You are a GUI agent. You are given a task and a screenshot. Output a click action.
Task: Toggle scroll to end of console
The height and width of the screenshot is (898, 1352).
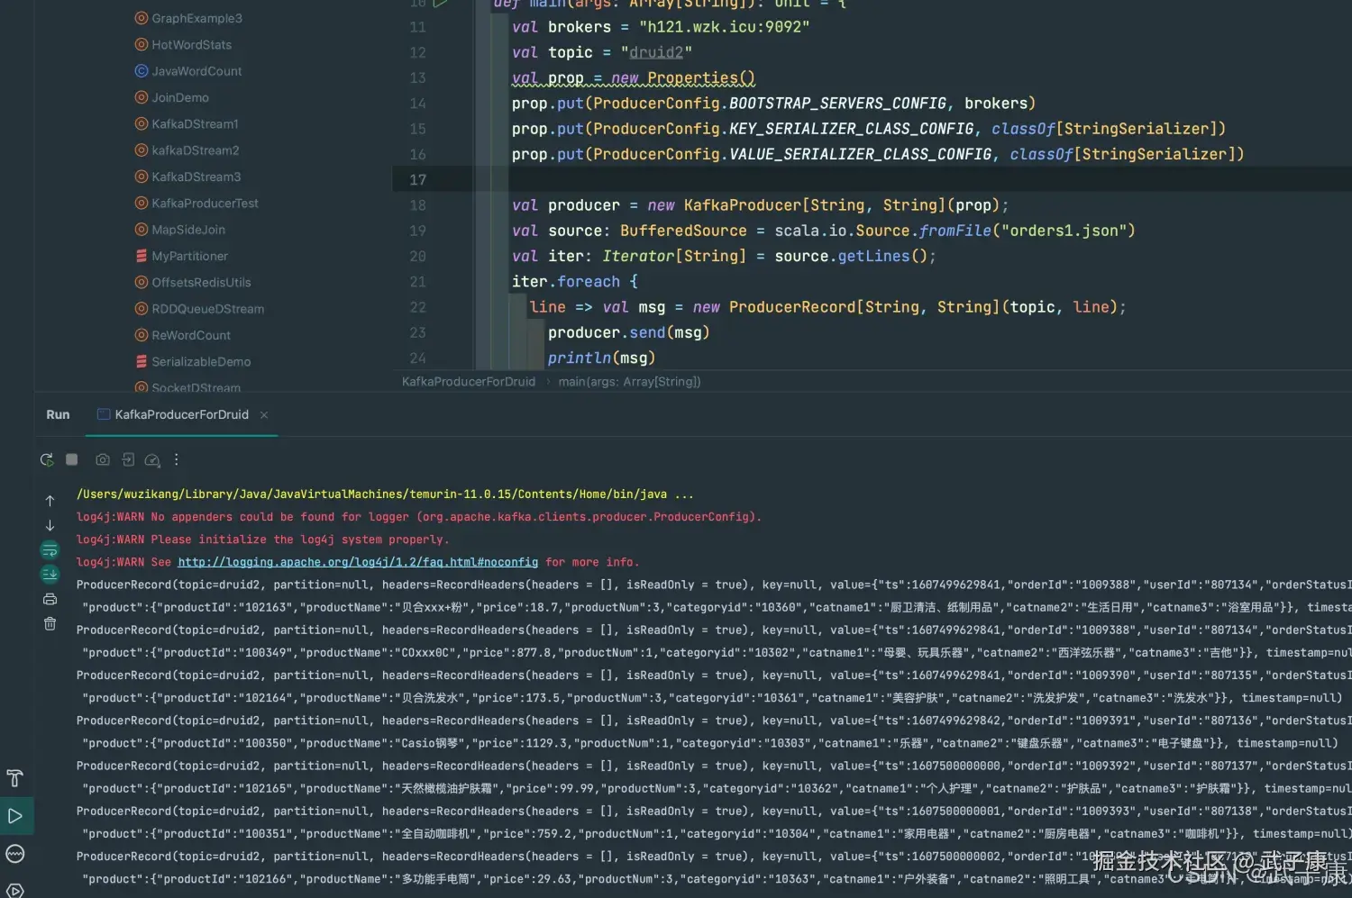point(50,574)
